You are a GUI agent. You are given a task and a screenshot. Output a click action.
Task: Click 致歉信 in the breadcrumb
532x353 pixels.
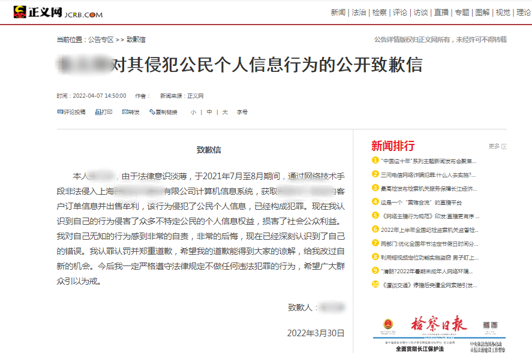point(136,40)
